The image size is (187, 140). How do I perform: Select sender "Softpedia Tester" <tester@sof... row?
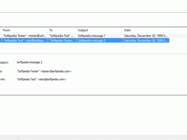24,36
